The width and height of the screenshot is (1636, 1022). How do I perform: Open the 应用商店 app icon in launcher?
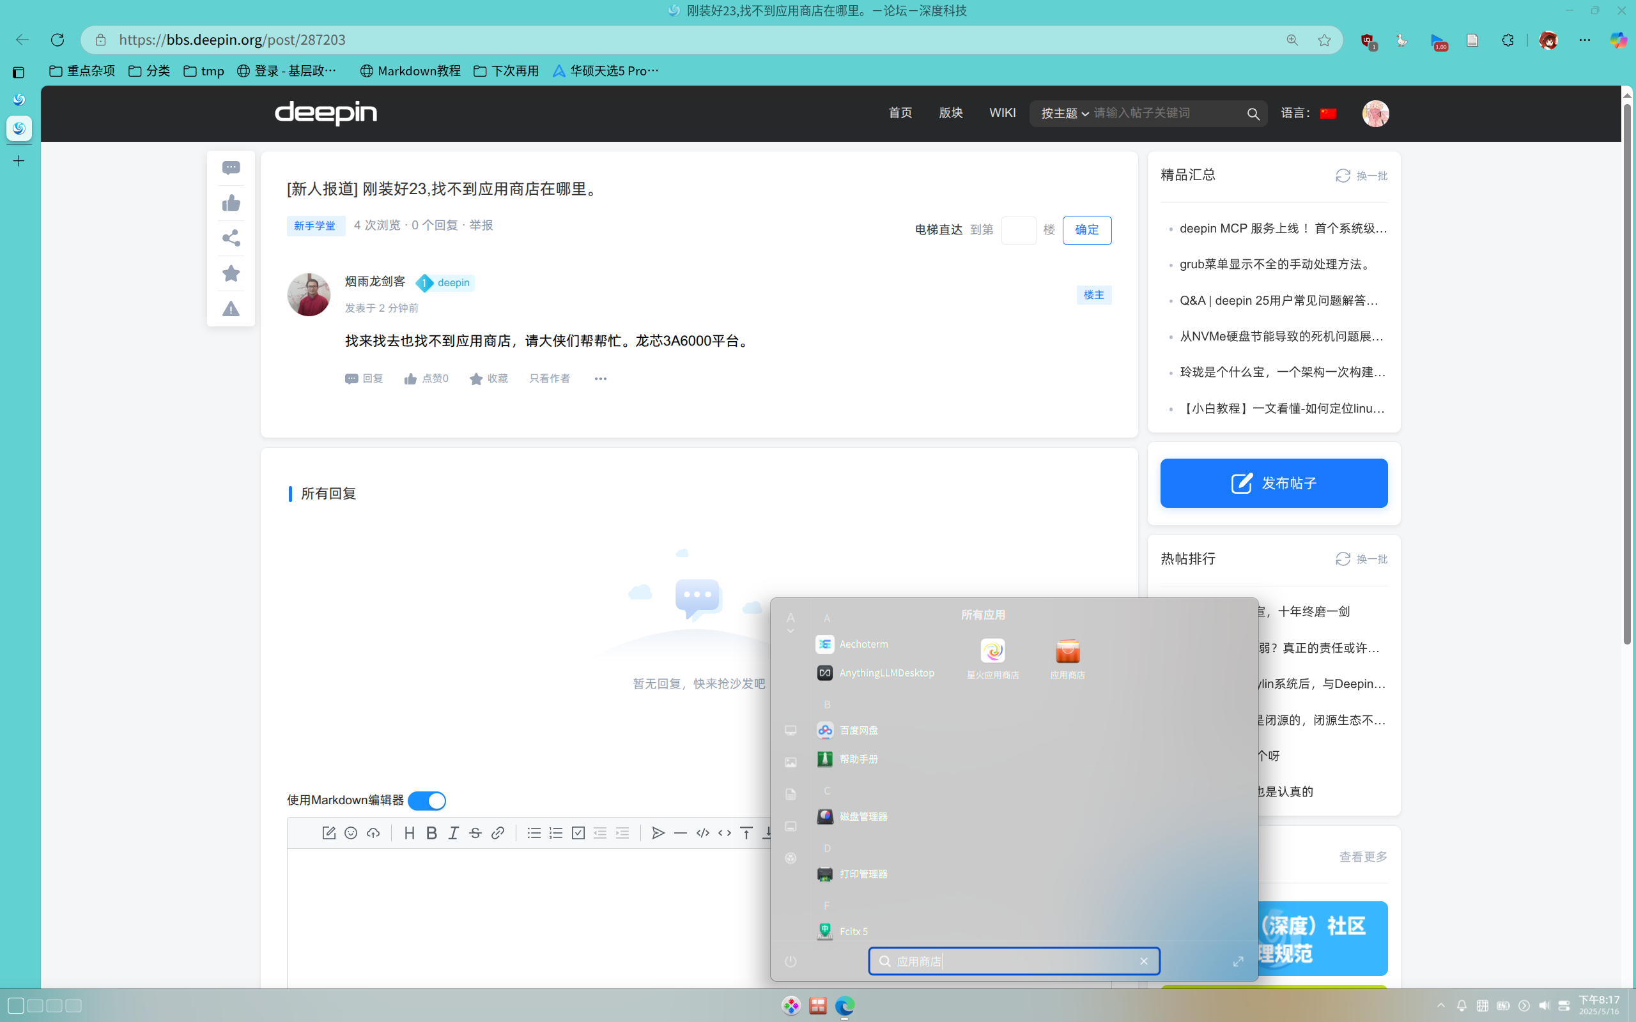[1067, 659]
